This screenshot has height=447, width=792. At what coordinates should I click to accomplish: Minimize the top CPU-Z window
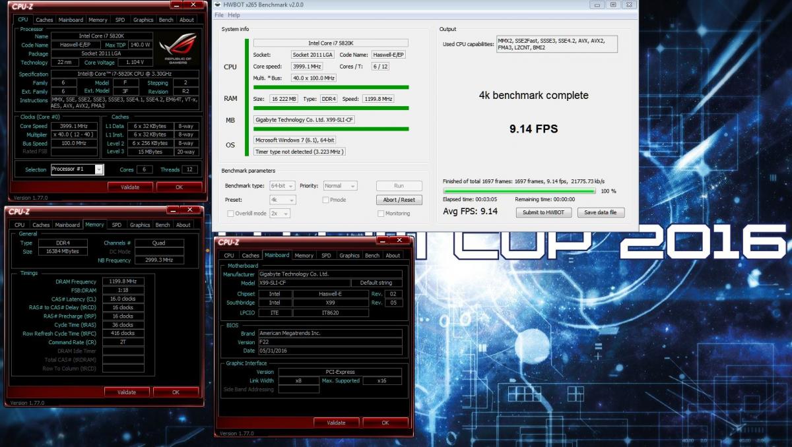coord(175,5)
